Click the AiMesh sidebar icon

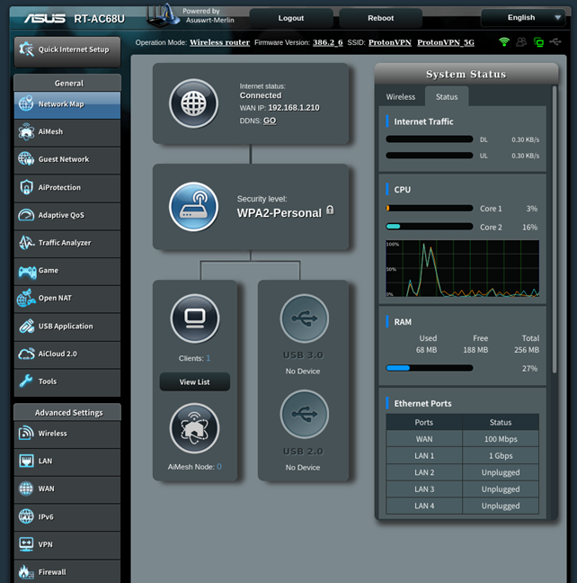click(26, 131)
